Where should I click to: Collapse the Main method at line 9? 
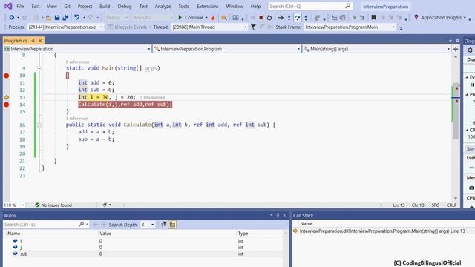39,68
